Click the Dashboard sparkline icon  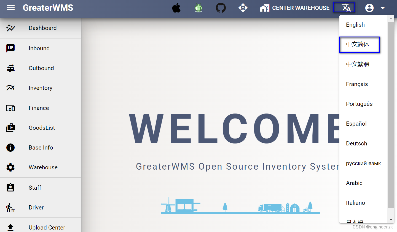pos(10,28)
